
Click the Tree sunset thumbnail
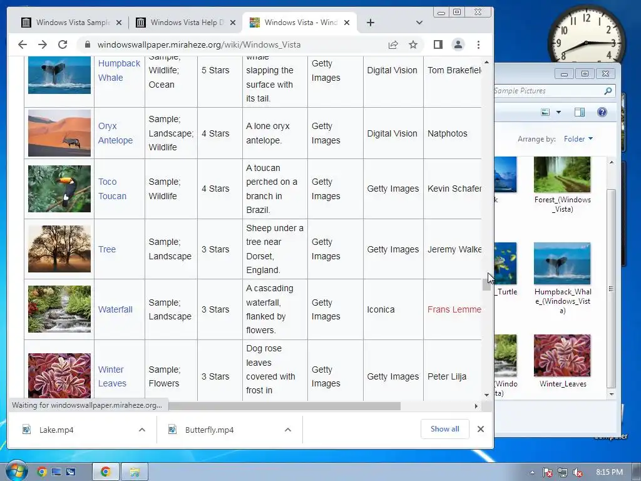coord(59,249)
